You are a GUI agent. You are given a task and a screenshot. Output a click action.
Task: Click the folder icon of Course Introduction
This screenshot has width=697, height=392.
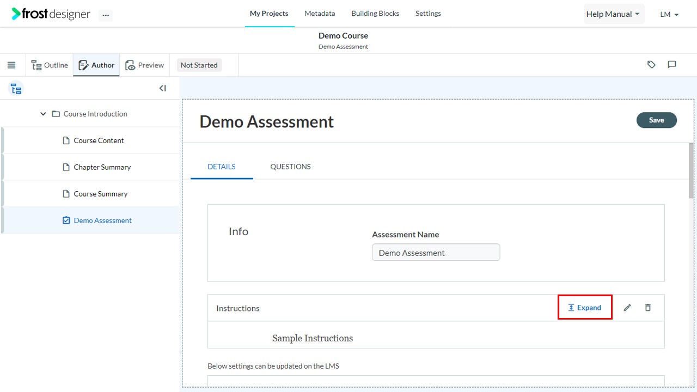pyautogui.click(x=56, y=114)
